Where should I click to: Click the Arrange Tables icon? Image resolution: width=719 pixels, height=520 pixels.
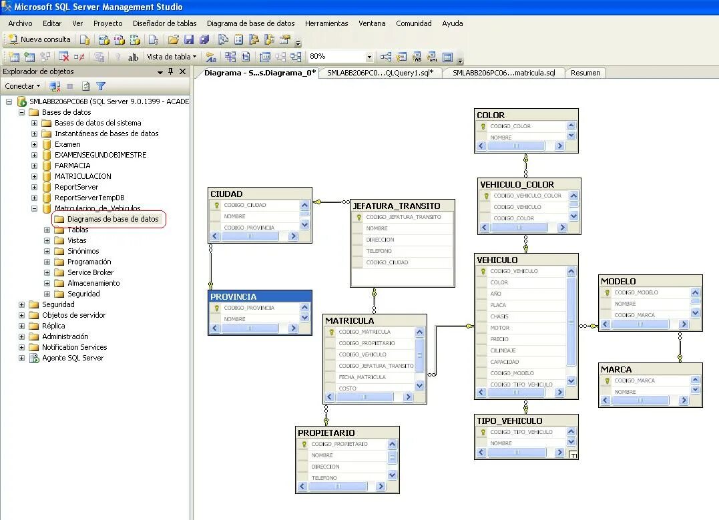coord(296,57)
